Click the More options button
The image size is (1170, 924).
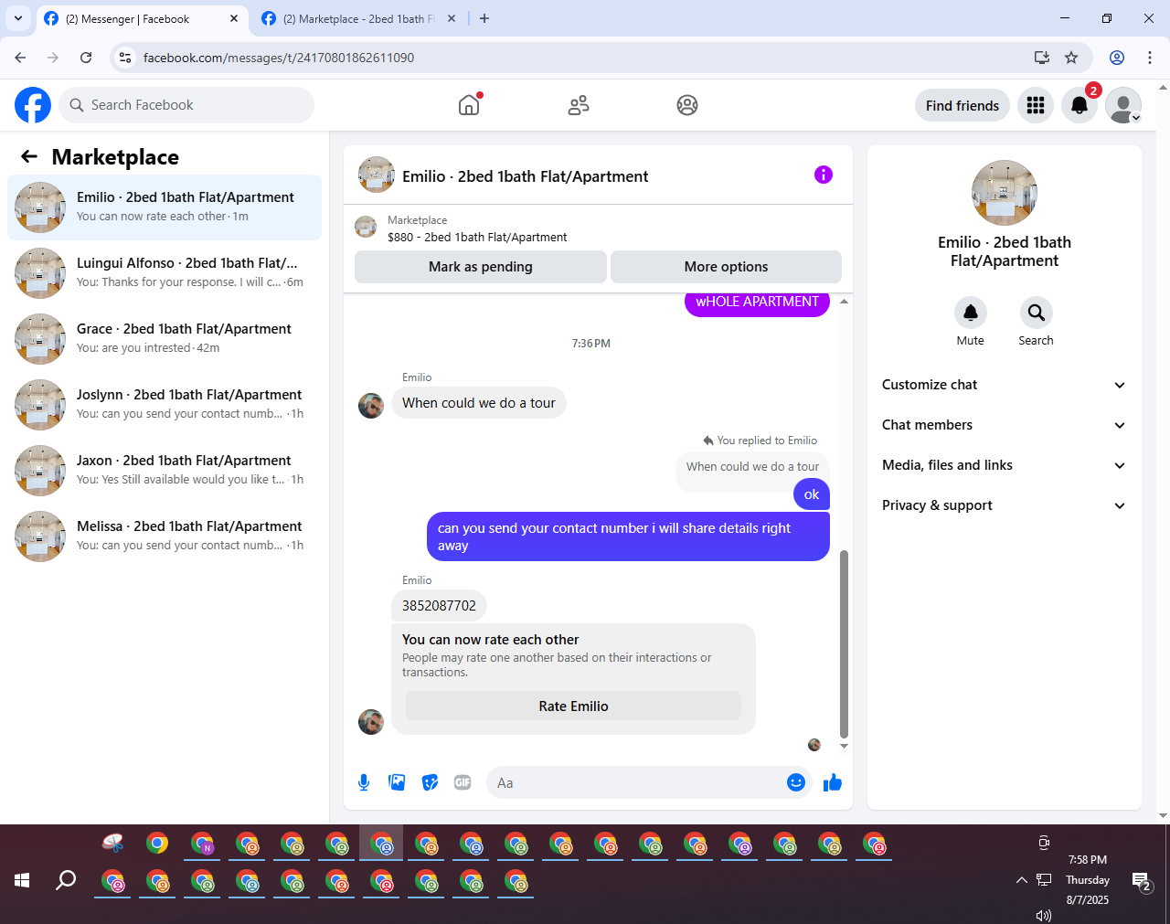[x=726, y=267]
